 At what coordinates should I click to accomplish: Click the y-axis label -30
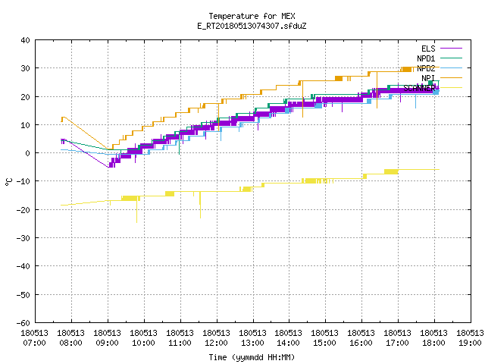[23, 238]
